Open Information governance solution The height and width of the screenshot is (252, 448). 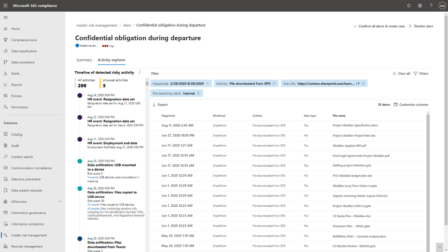tap(28, 213)
